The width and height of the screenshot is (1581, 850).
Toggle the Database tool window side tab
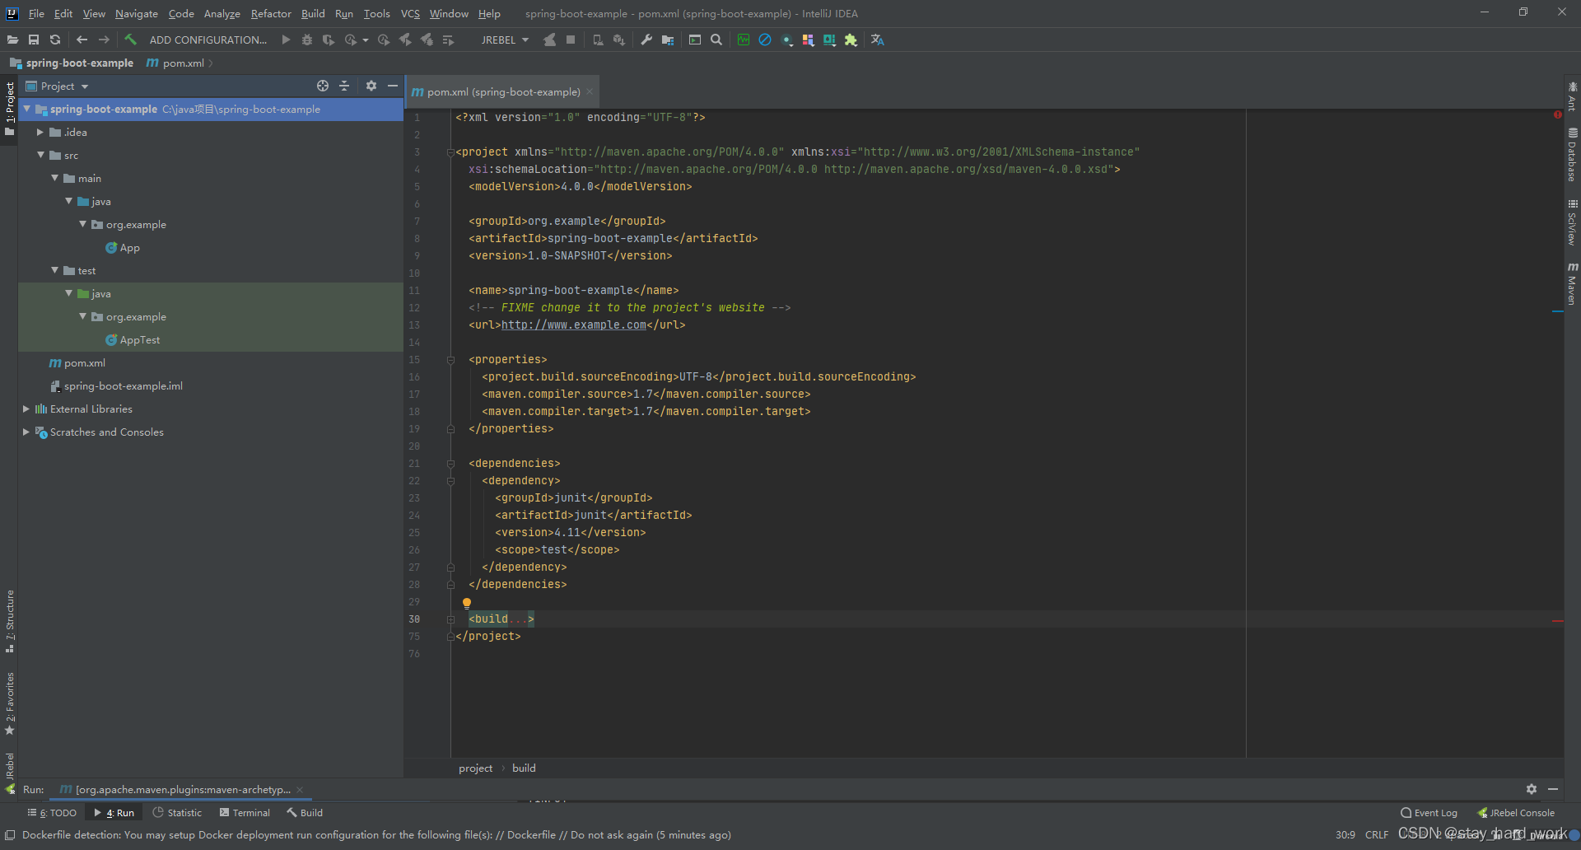point(1572,155)
